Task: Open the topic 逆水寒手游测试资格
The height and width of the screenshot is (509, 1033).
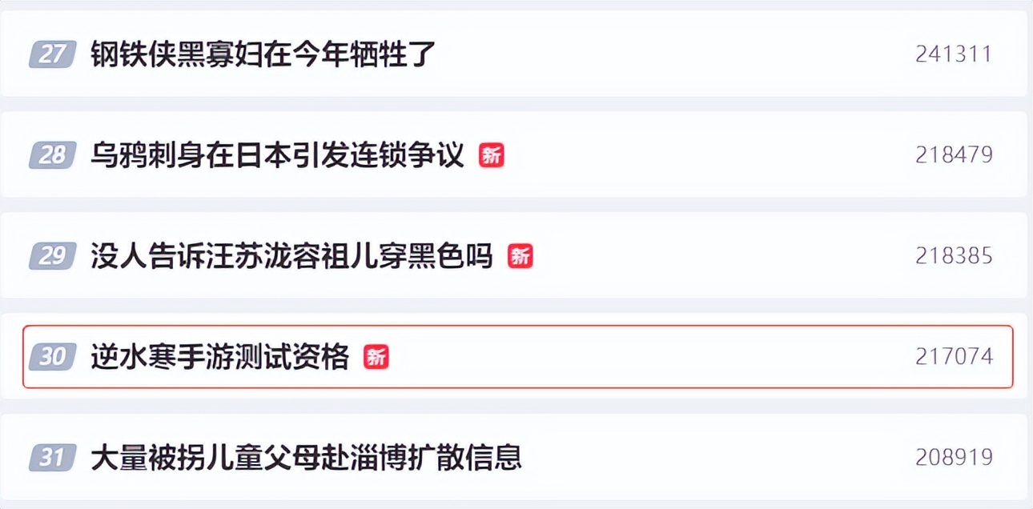Action: [x=220, y=356]
